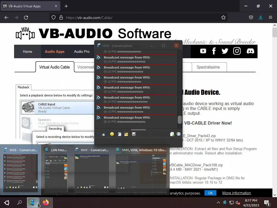Open VB-Audio YouTube channel icon
This screenshot has width=277, height=208.
click(203, 51)
